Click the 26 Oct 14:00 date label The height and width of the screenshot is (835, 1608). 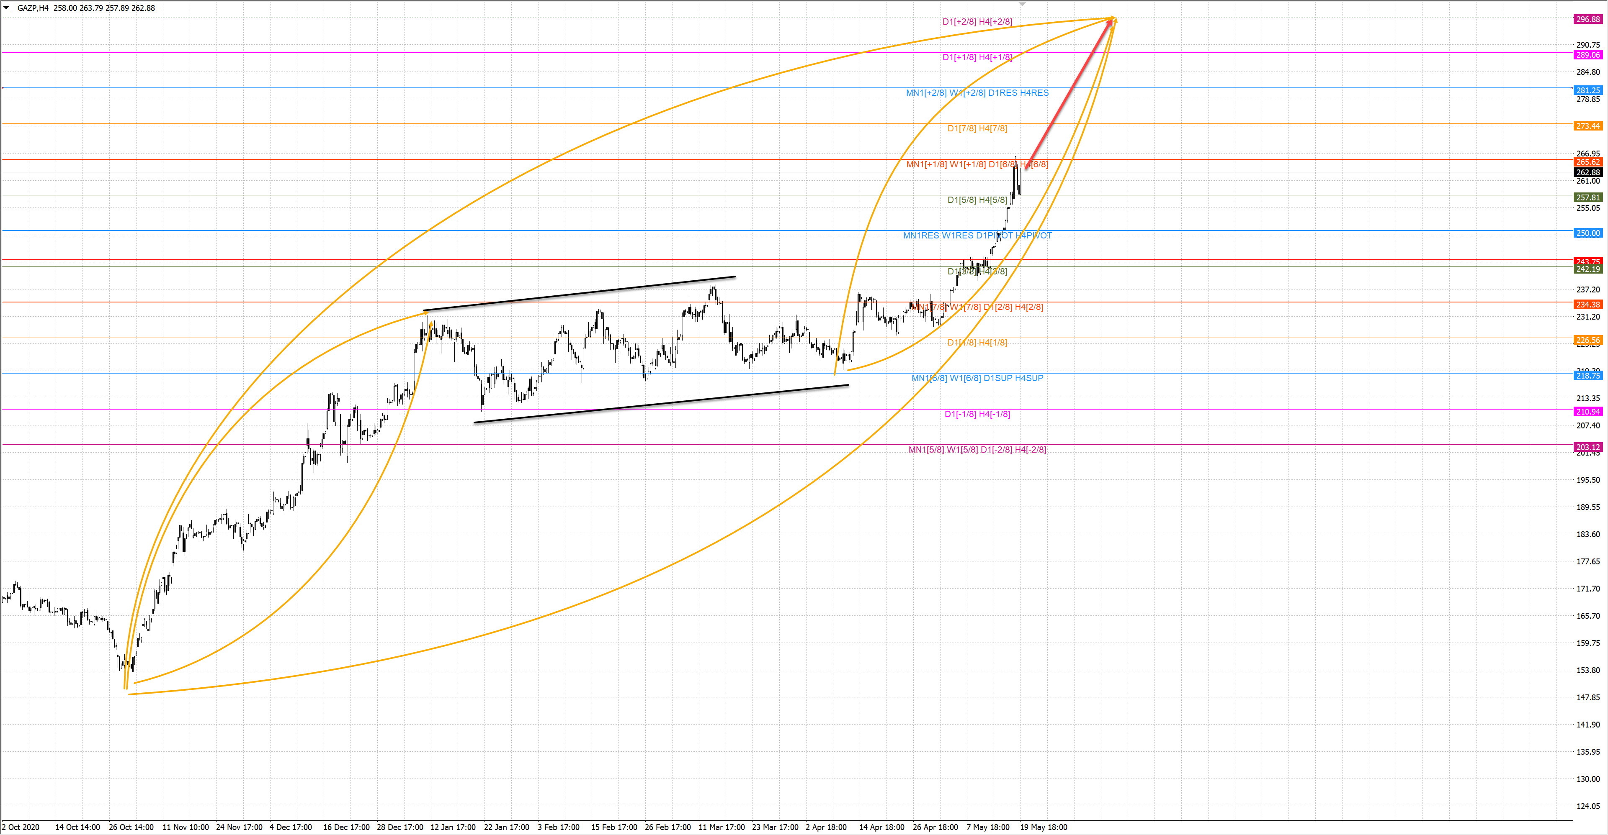131,827
